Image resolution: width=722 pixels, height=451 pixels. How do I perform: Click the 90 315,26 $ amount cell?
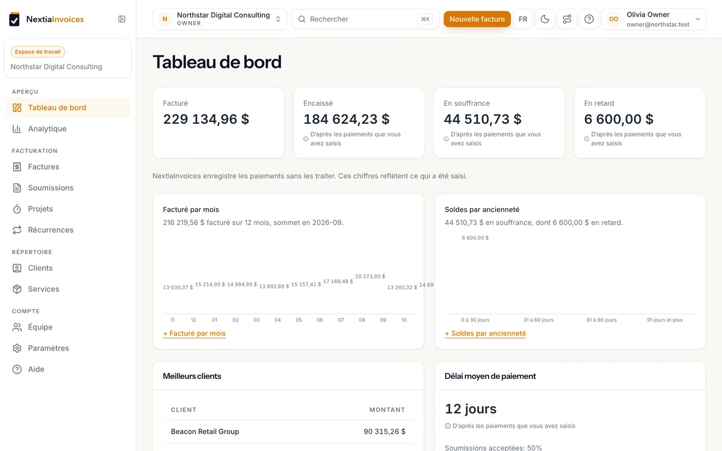click(x=384, y=432)
